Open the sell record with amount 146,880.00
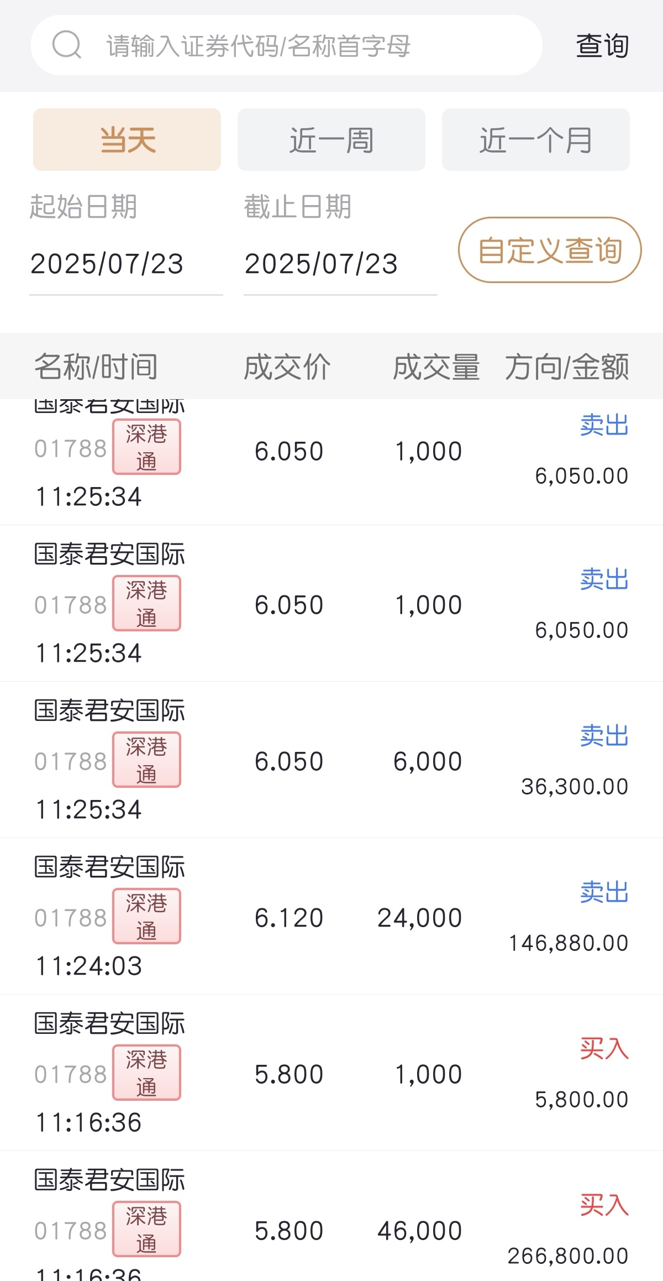The width and height of the screenshot is (663, 1281). point(331,917)
